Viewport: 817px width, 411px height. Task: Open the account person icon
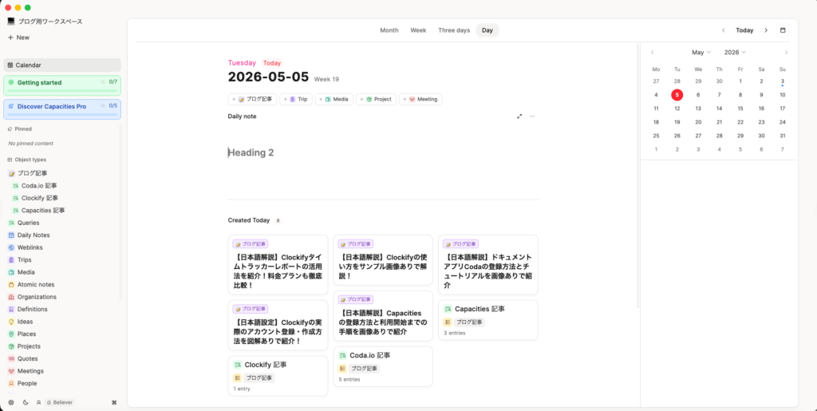coord(38,402)
